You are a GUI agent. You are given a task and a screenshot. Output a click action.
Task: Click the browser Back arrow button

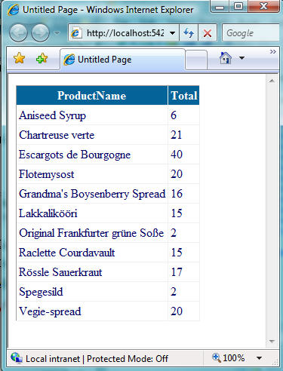point(18,33)
